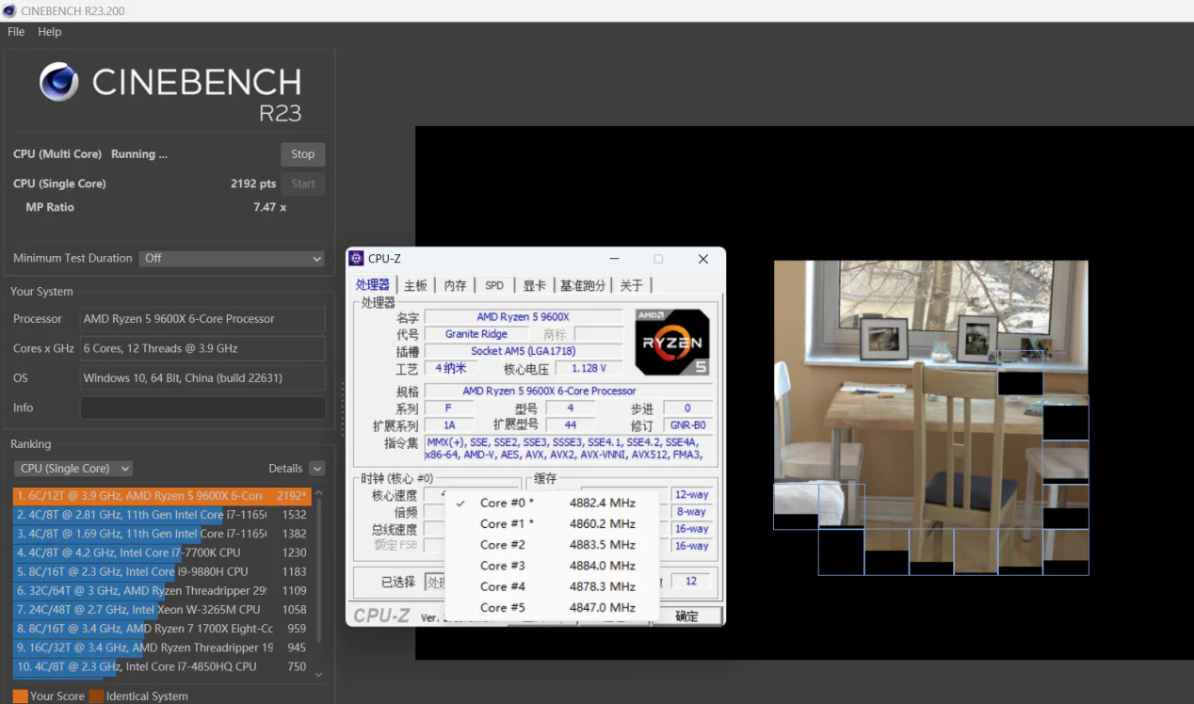Viewport: 1194px width, 704px height.
Task: Click the rendered room image preview
Action: pyautogui.click(x=930, y=417)
